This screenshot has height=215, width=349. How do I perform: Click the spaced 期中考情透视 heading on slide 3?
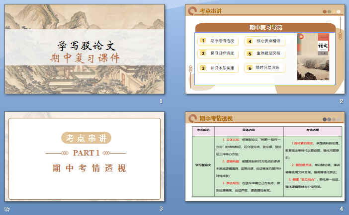click(x=89, y=168)
